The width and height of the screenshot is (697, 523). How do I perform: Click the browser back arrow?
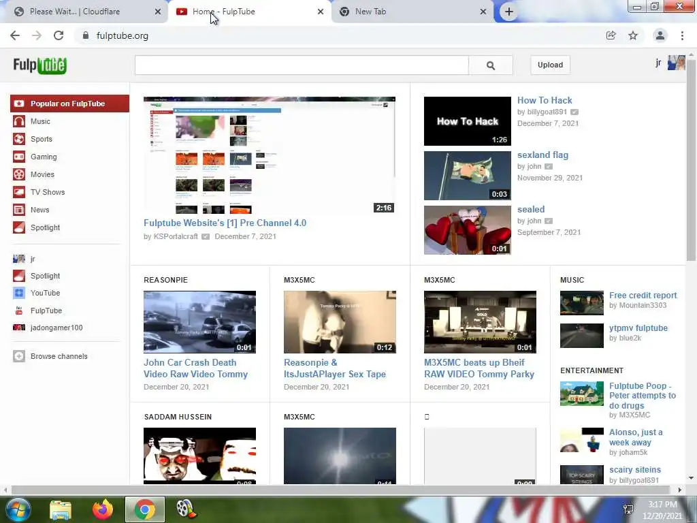coord(15,35)
